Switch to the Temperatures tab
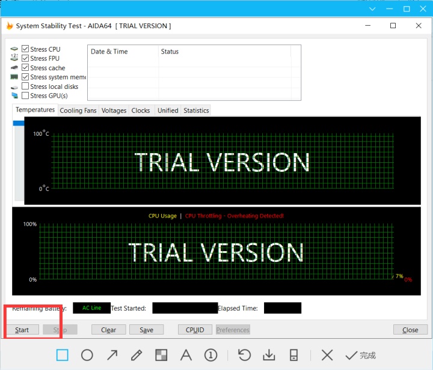 pyautogui.click(x=35, y=110)
